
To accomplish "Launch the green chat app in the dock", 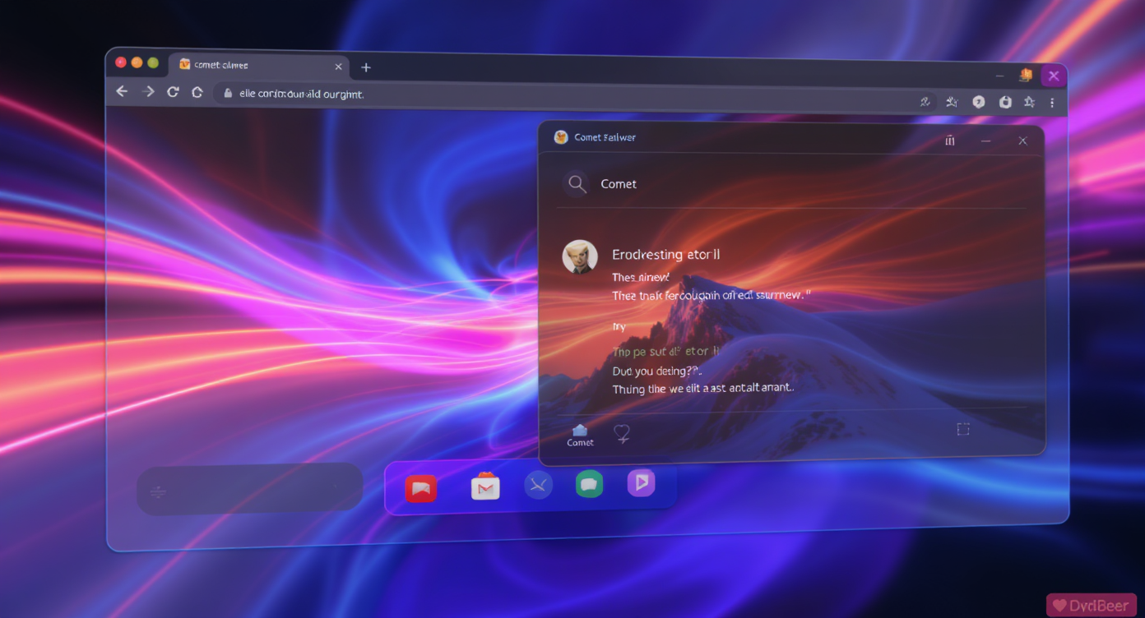I will [x=589, y=484].
